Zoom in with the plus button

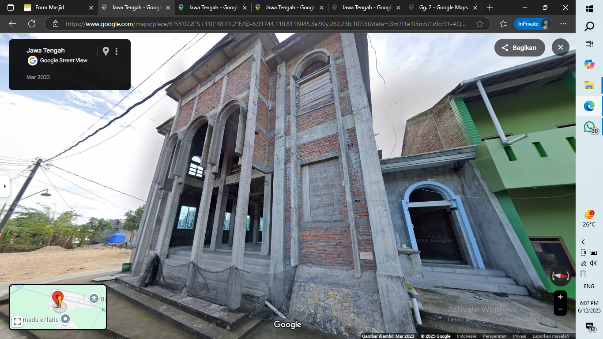[x=560, y=297]
